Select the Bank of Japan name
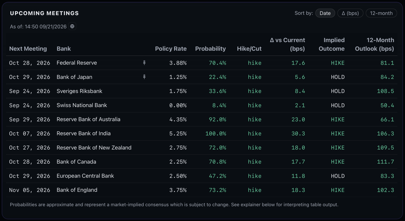 74,77
